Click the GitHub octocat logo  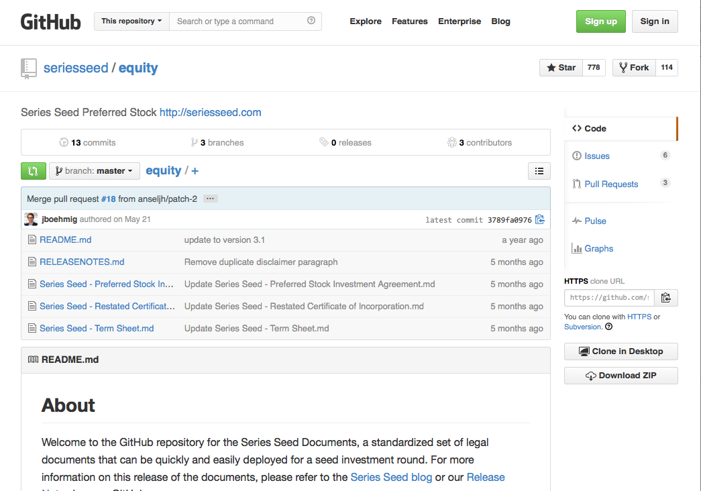[x=50, y=21]
